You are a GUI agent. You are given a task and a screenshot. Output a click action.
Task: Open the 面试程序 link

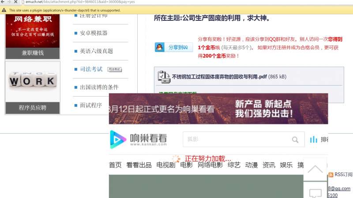91,105
